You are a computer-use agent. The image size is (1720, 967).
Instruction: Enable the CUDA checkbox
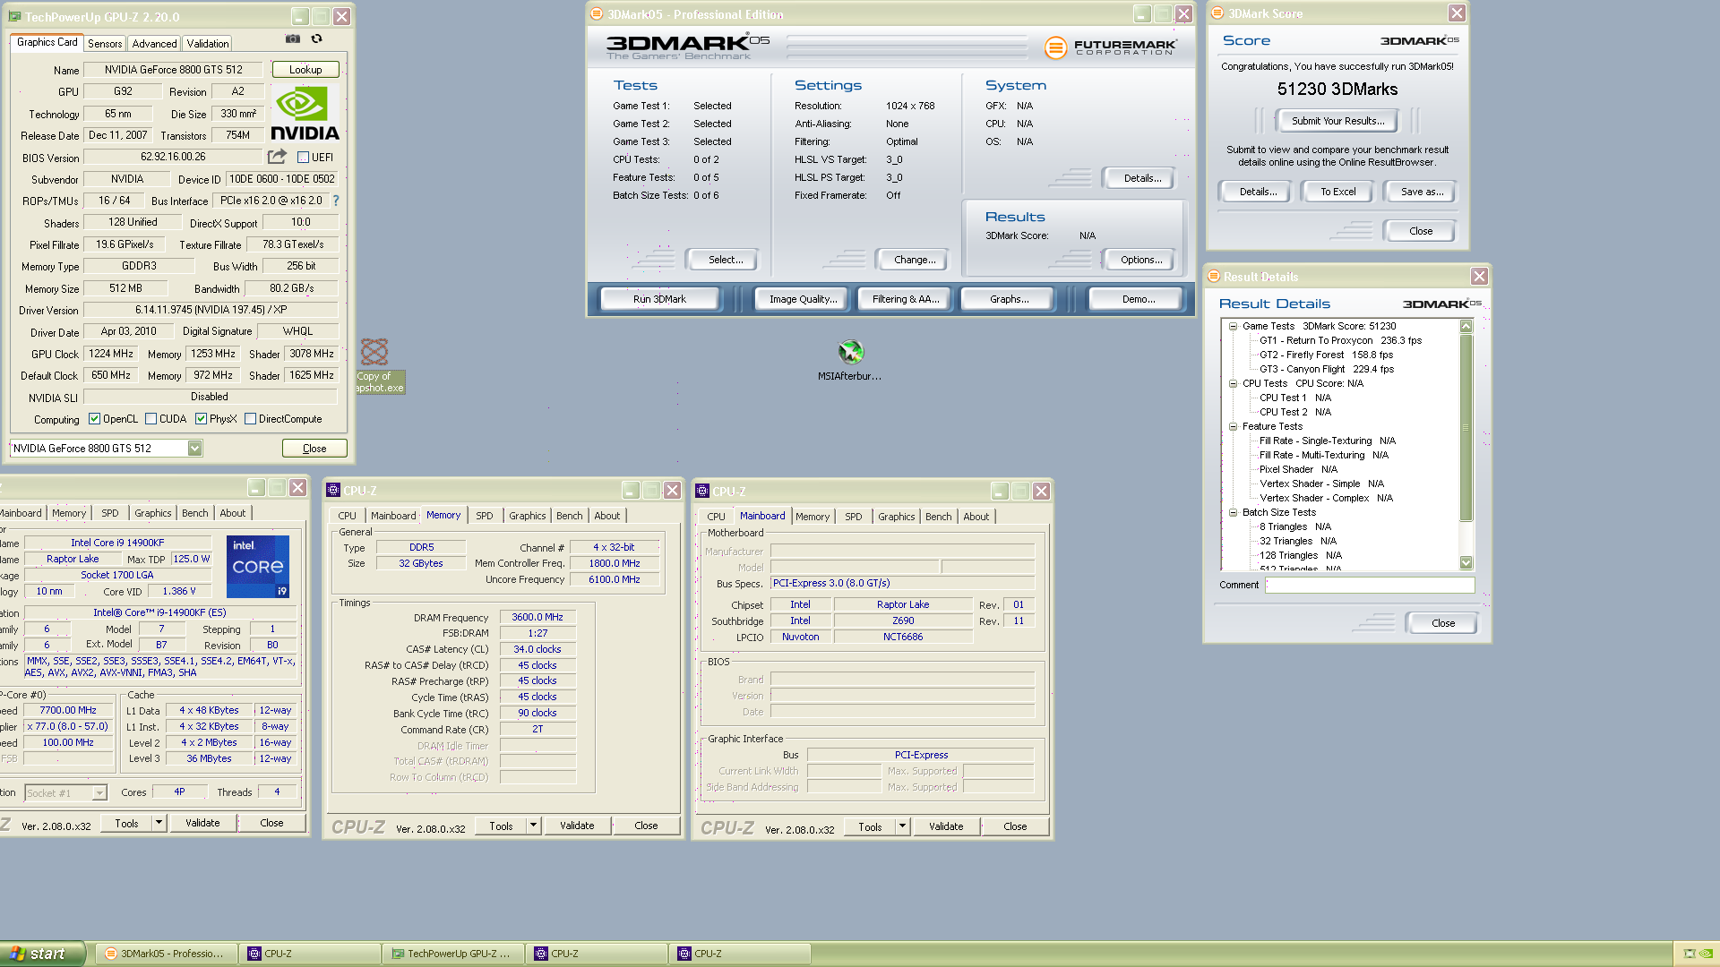point(150,419)
